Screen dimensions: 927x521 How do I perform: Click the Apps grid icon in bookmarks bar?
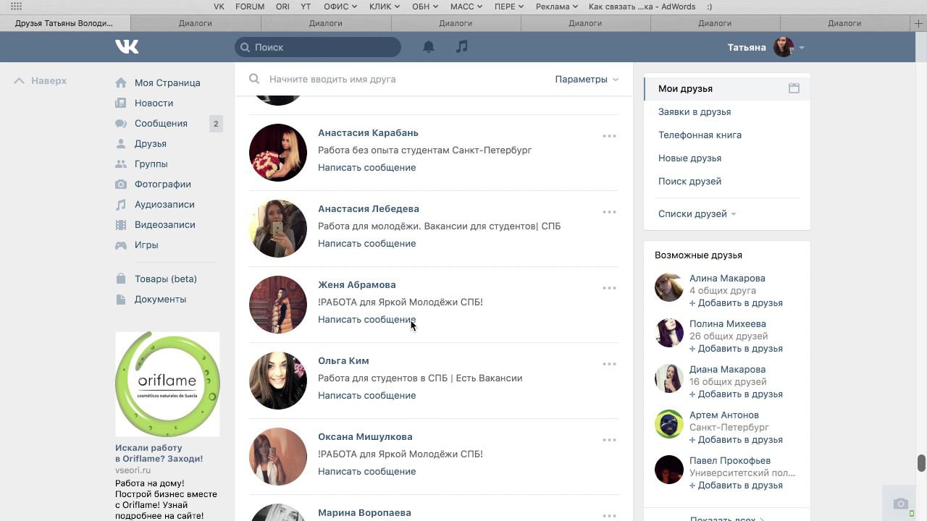pos(16,7)
